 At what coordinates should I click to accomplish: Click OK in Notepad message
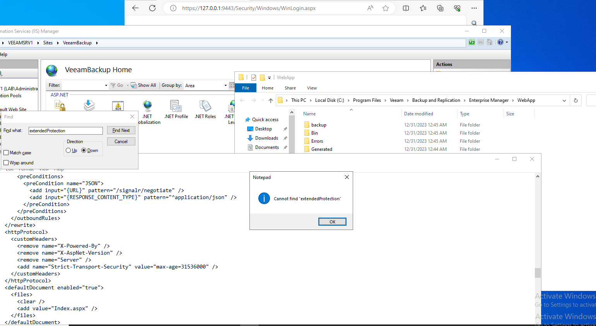pos(332,222)
